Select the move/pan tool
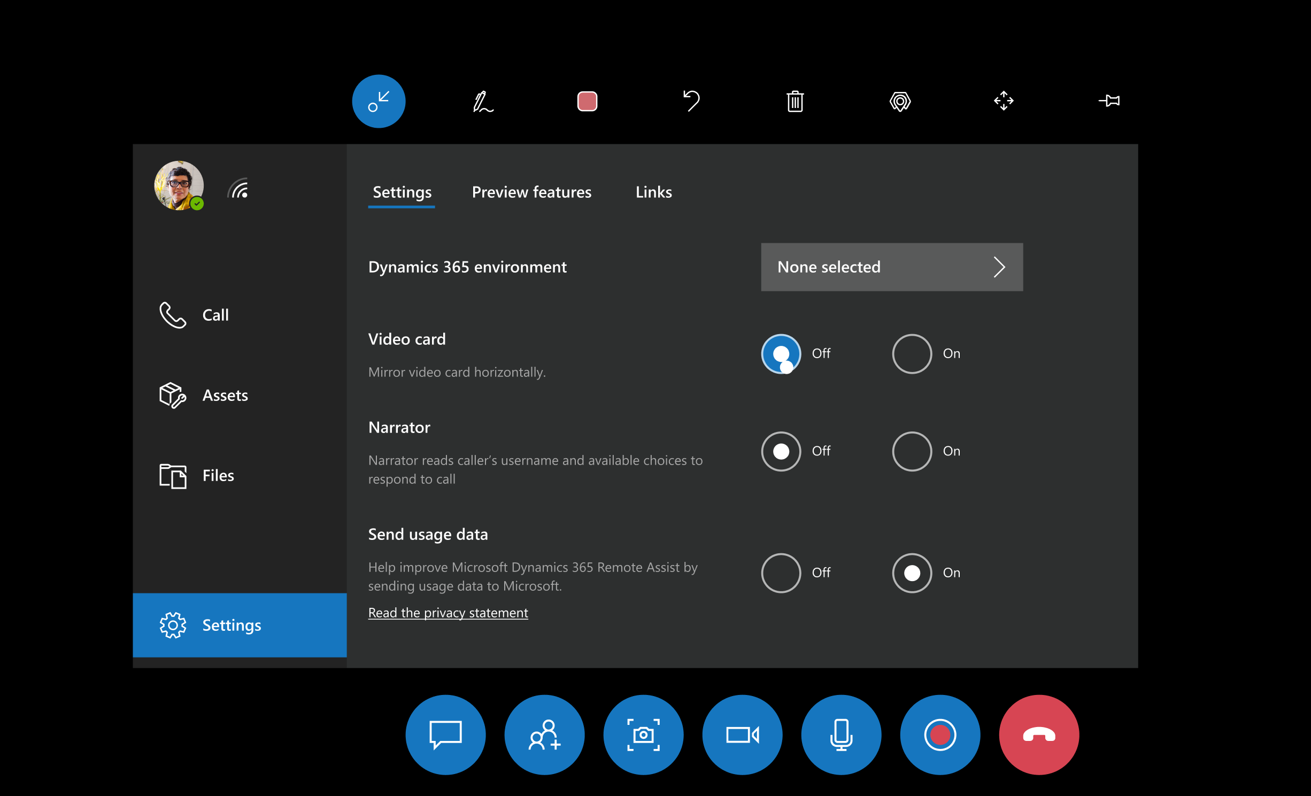Image resolution: width=1311 pixels, height=796 pixels. pos(1004,100)
